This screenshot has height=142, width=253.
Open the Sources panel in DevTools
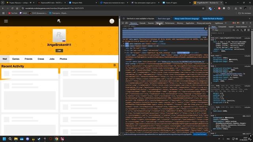point(151,23)
